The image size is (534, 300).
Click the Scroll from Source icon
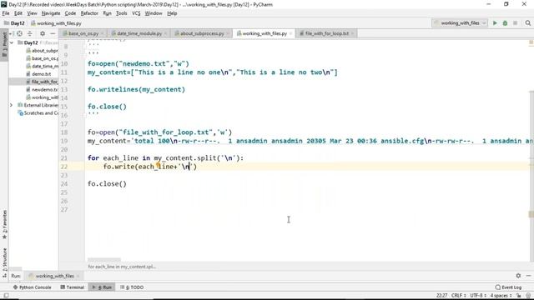click(20, 33)
